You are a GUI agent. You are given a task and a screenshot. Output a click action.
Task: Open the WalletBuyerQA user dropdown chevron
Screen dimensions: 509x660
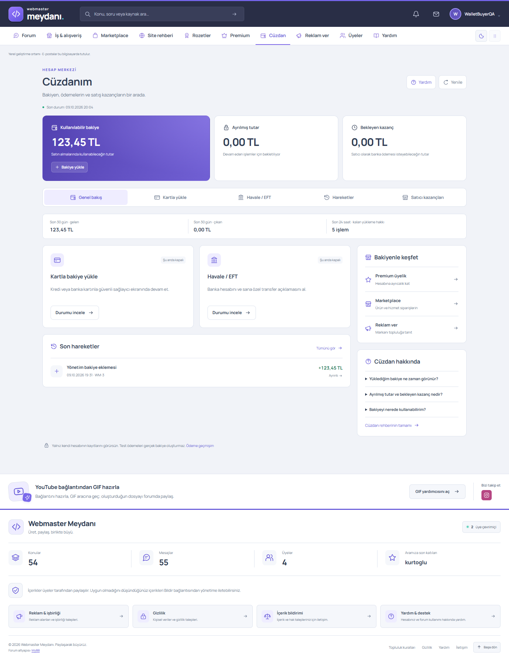pos(499,15)
